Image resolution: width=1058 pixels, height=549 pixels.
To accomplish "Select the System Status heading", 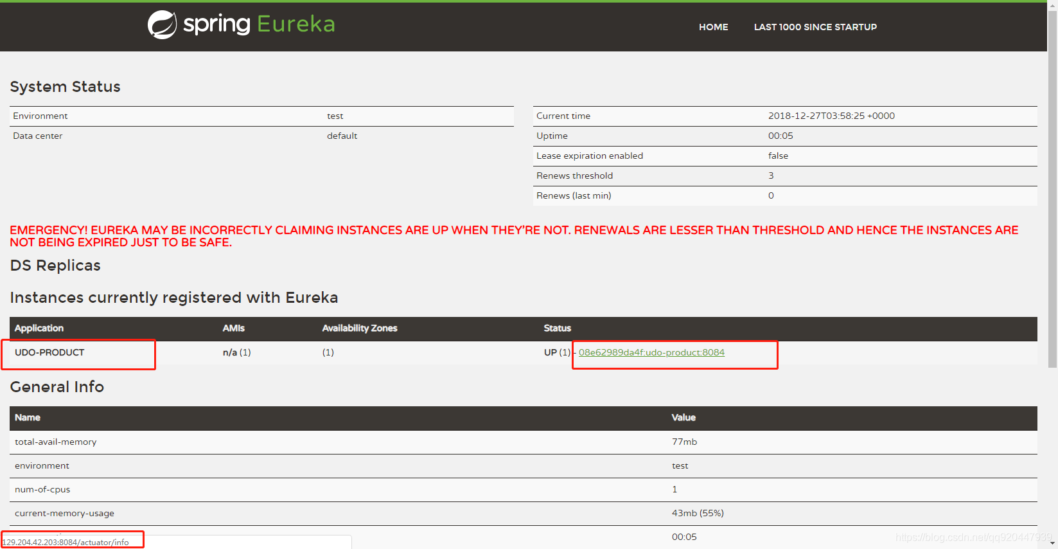I will point(65,87).
